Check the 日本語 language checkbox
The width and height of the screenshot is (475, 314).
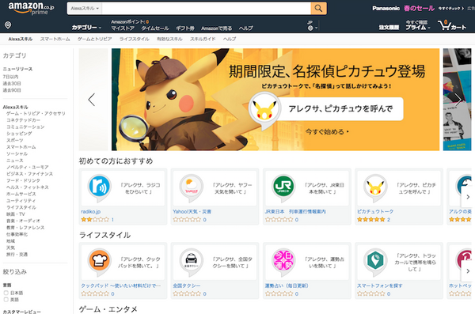click(x=6, y=293)
